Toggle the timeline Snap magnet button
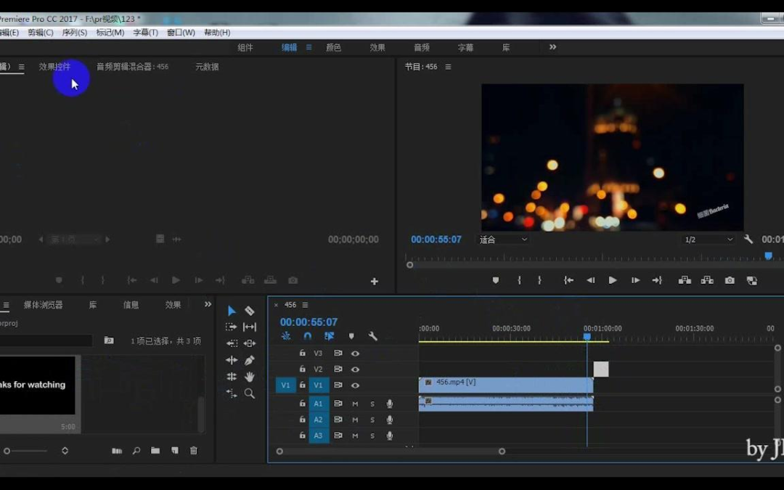This screenshot has width=784, height=490. tap(308, 336)
